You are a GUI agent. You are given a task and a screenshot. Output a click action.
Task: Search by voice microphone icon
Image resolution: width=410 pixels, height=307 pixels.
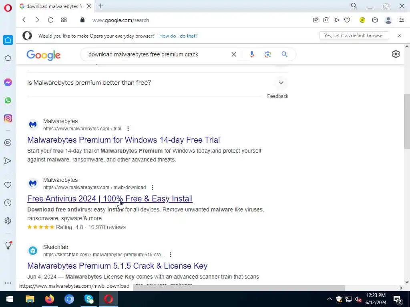[252, 54]
